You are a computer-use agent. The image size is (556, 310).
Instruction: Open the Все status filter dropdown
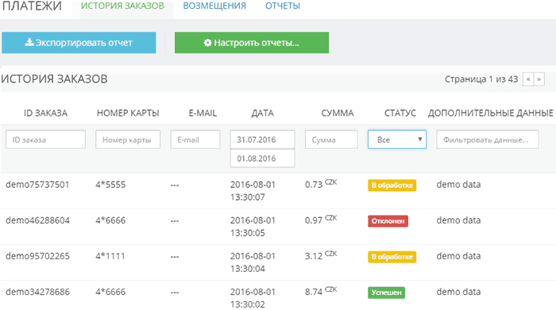397,140
